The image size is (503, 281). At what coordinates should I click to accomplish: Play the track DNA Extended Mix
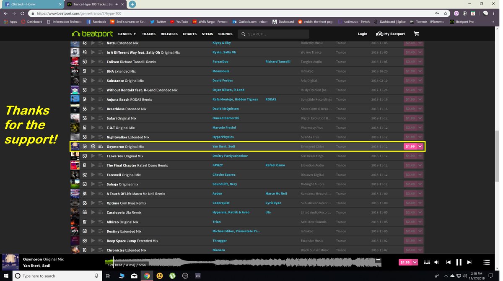click(93, 71)
